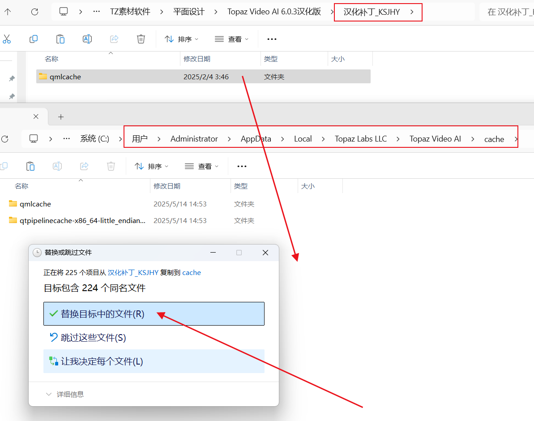Open More options menu in cache window toolbar
The width and height of the screenshot is (534, 421).
tap(242, 166)
